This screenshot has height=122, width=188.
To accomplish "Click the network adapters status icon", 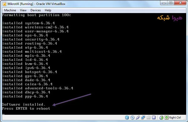I will coord(143,118).
